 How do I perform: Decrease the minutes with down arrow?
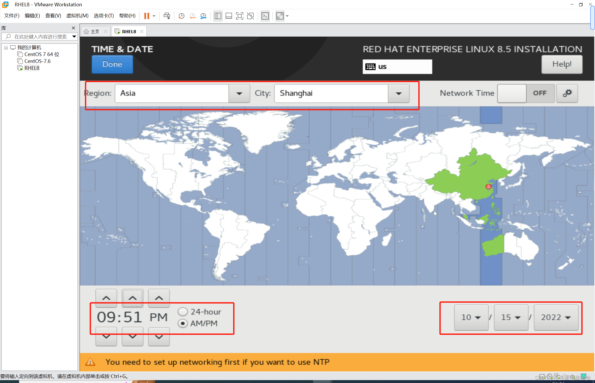(133, 337)
